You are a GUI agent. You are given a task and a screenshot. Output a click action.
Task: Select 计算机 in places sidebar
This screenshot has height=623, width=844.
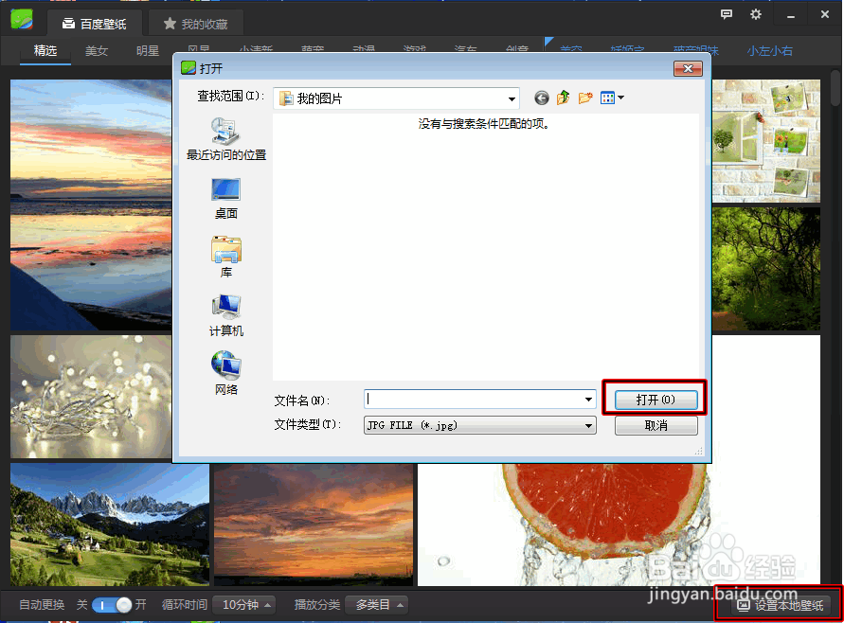(x=226, y=316)
